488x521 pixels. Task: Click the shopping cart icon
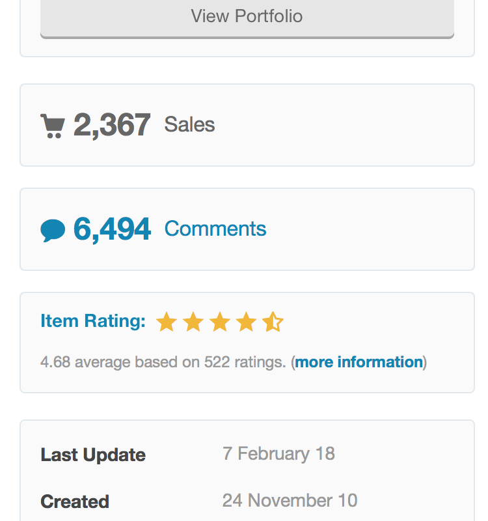[53, 126]
